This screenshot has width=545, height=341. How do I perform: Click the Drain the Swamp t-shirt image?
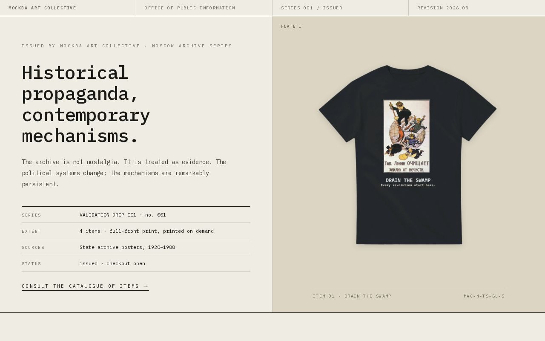point(408,155)
